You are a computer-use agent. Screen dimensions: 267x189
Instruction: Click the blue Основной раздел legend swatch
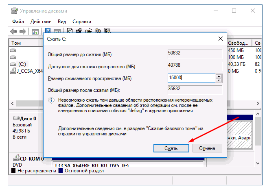(x=61, y=171)
